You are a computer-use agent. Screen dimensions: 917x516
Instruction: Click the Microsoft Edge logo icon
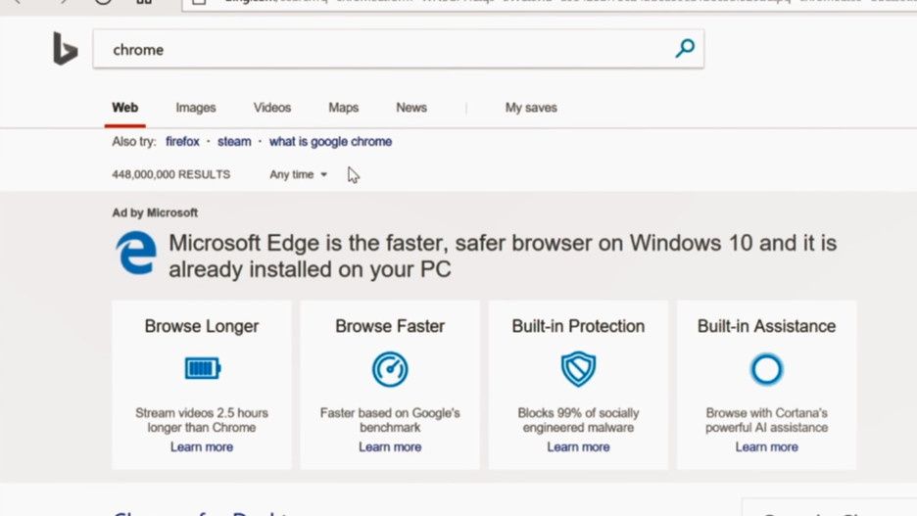pyautogui.click(x=136, y=253)
